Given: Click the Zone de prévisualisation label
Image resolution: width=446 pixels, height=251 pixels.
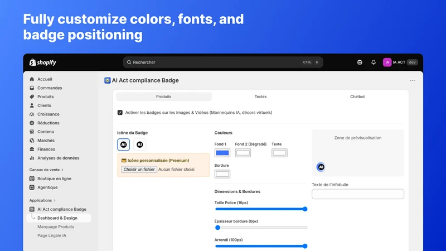Looking at the screenshot, I should 358,138.
